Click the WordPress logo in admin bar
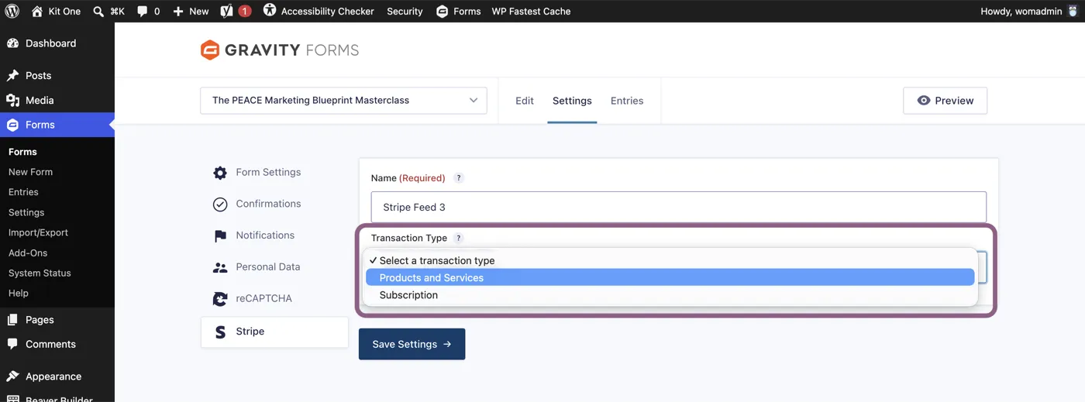Screen dimensions: 1085x402 (12, 11)
